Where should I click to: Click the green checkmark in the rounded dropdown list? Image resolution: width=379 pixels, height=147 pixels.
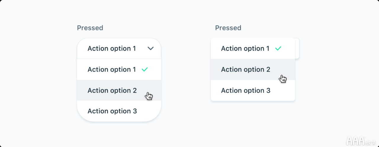[x=144, y=70]
